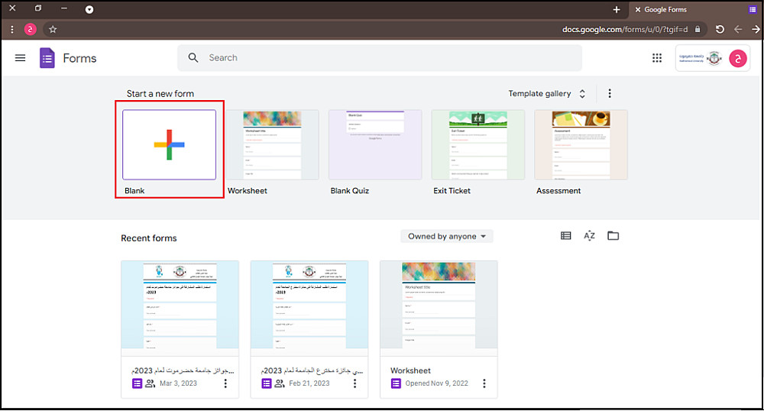The image size is (764, 411).
Task: Click the search magnifier icon
Action: tap(193, 57)
